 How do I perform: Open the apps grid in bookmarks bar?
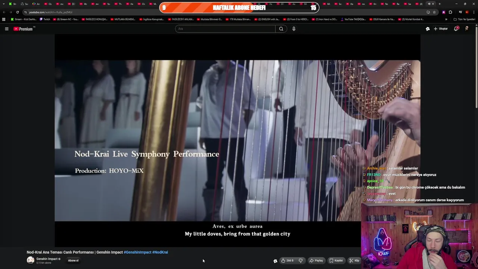pos(4,19)
